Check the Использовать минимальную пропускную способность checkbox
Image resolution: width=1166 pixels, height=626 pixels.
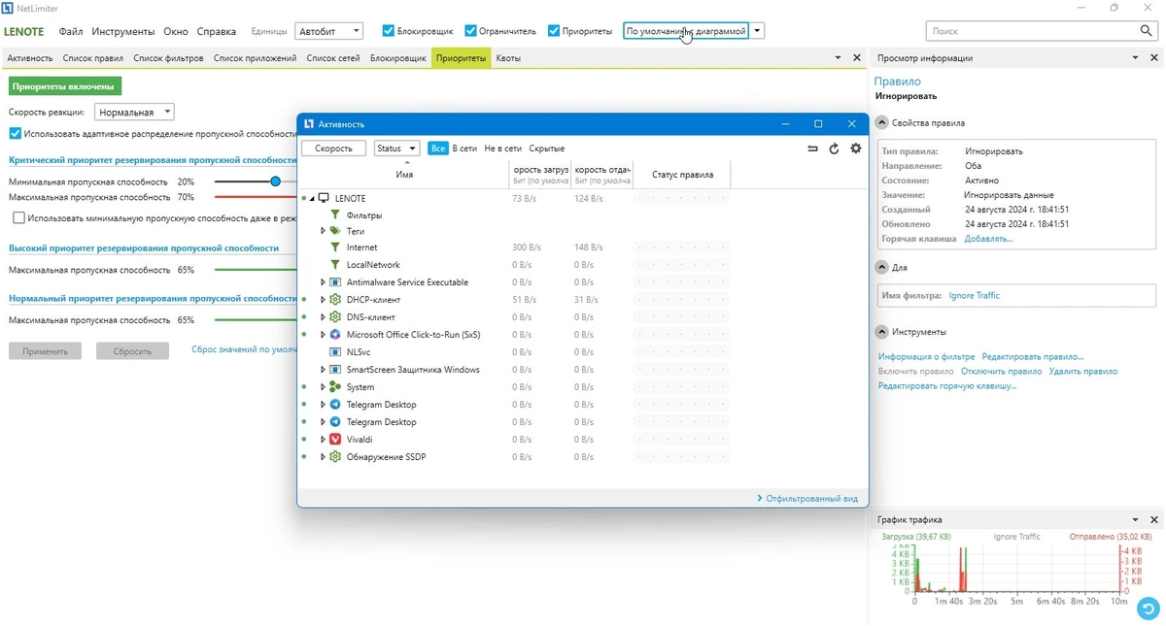click(x=18, y=218)
